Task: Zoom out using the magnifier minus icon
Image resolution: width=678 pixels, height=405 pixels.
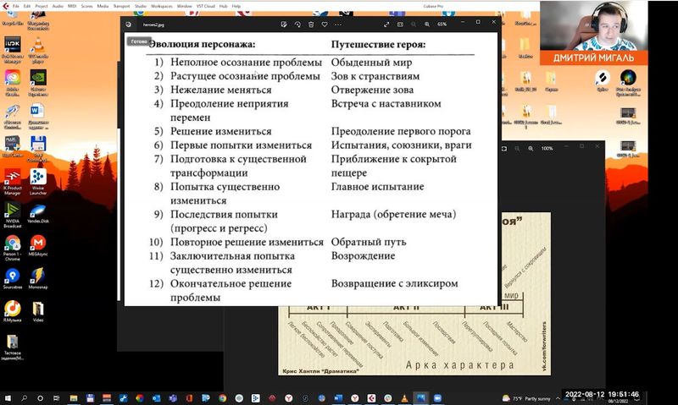Action: [x=414, y=25]
